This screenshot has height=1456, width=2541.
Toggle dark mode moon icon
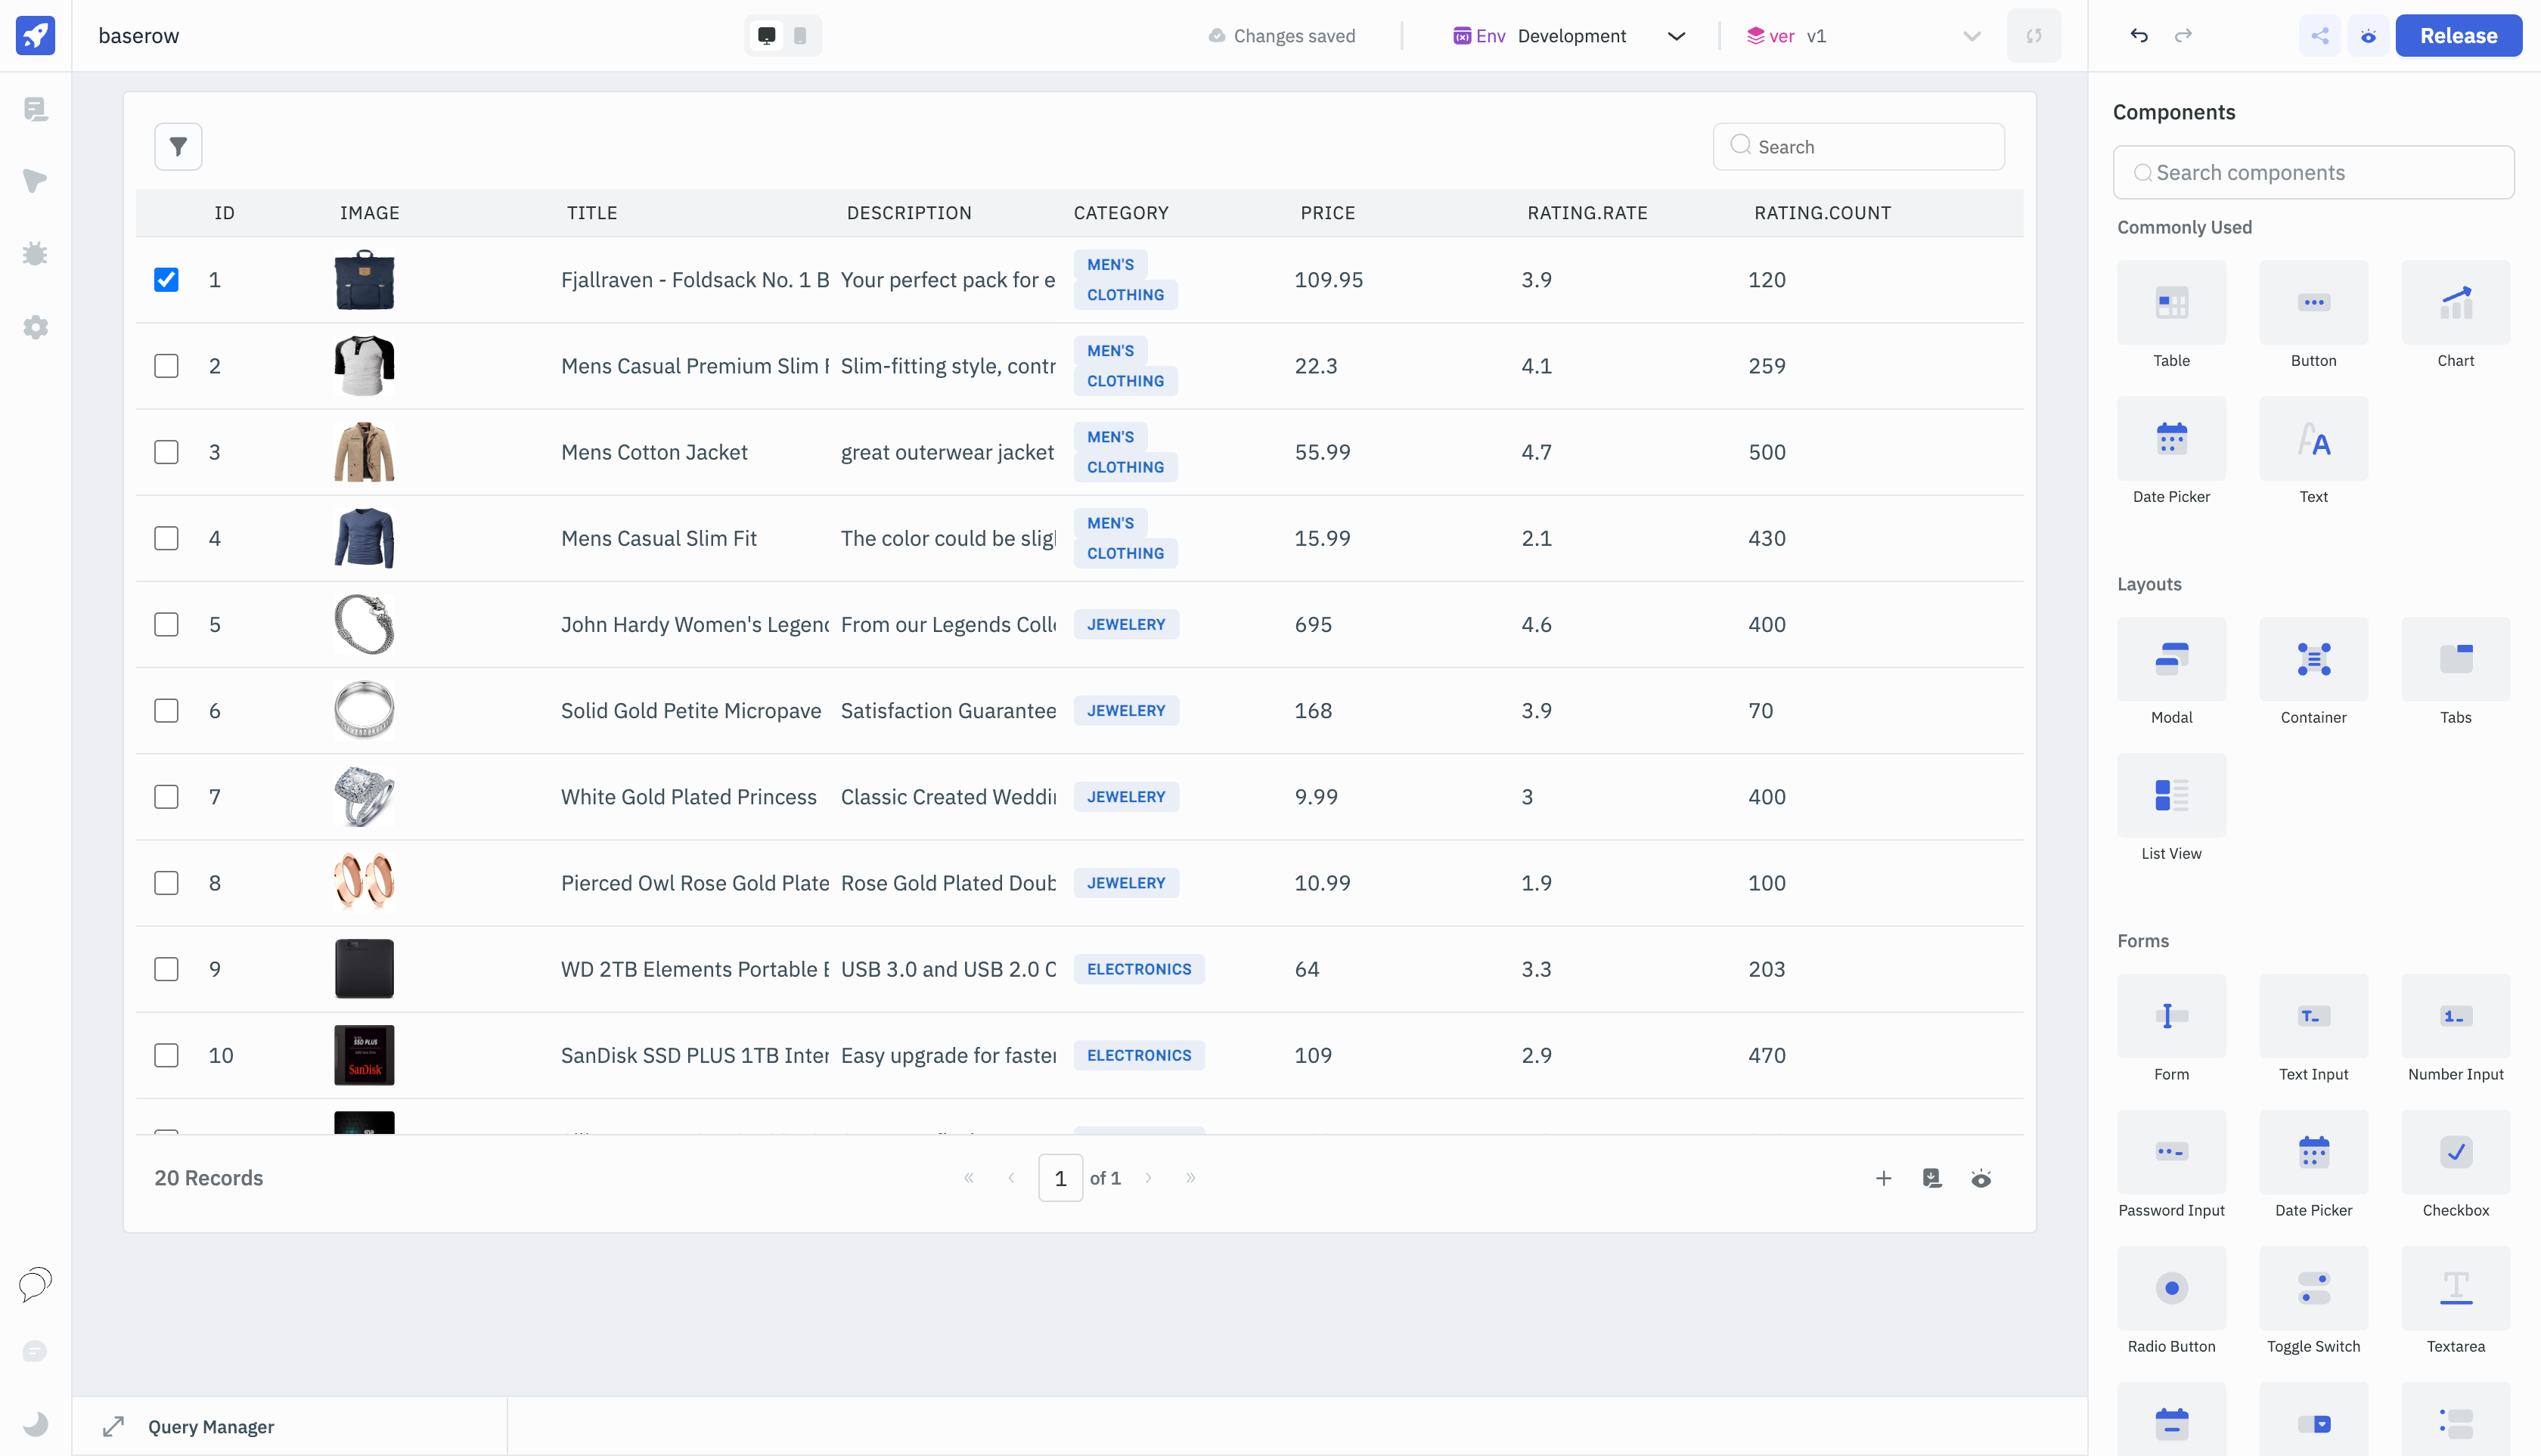[35, 1423]
